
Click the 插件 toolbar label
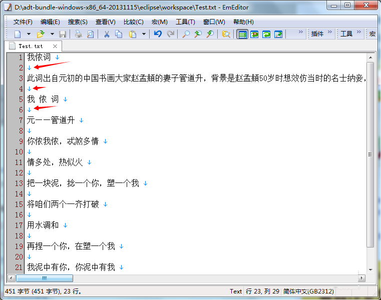pos(317,34)
